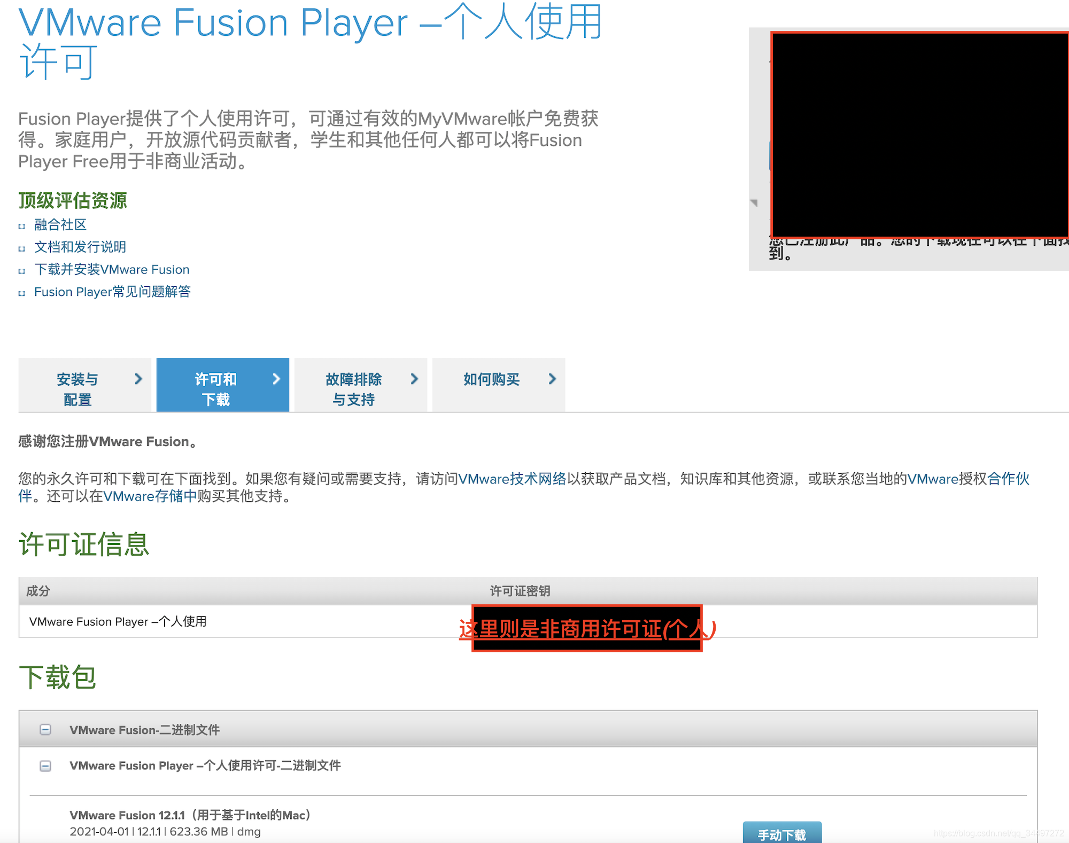The image size is (1069, 843).
Task: Open the 如何购买 tab
Action: tap(491, 380)
